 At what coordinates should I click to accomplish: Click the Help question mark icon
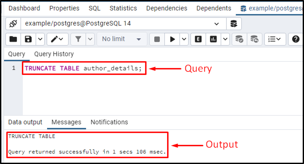296,39
